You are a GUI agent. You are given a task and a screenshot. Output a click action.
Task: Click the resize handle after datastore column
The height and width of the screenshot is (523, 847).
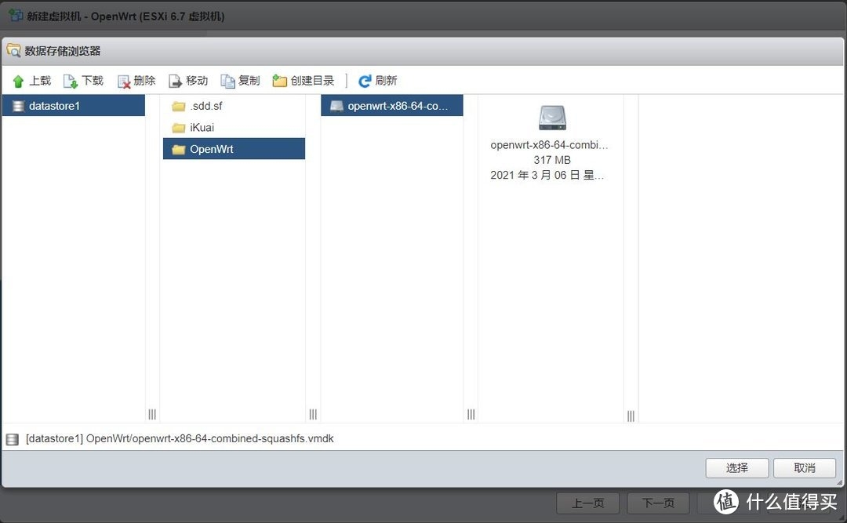(x=152, y=414)
